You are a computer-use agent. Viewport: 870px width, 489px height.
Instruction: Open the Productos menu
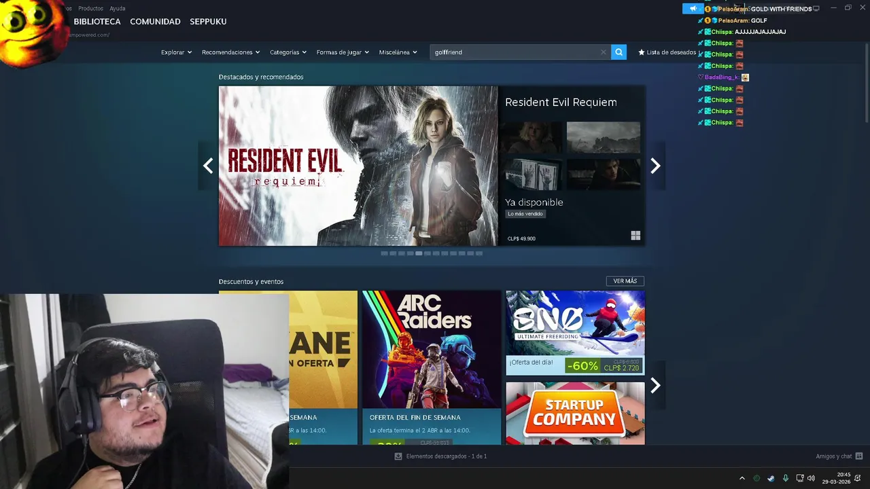coord(90,8)
